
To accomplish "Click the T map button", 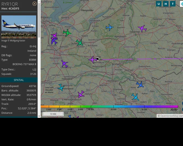I will point(173,4).
